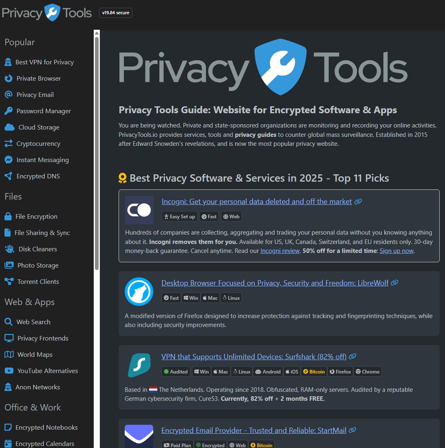The width and height of the screenshot is (445, 448).
Task: Click the Web tag on Incogni card
Action: 231,217
